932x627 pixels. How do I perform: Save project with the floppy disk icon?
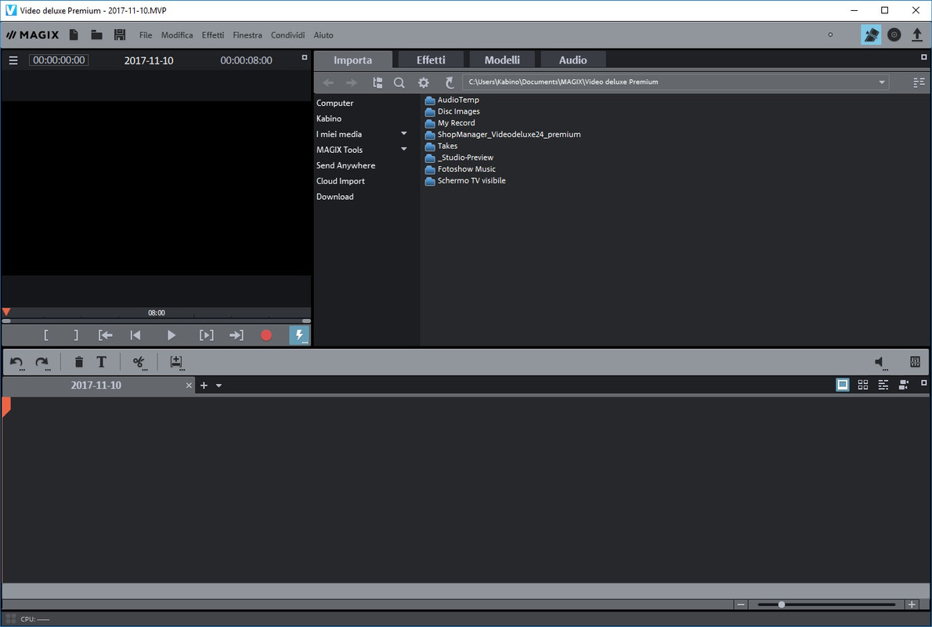point(120,34)
